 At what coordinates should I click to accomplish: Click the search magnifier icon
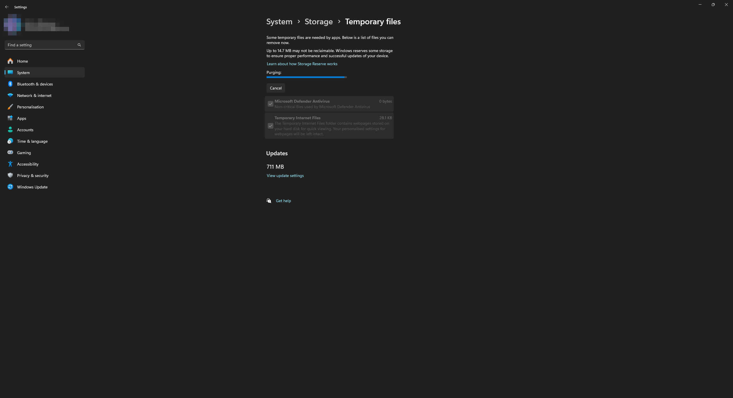tap(79, 45)
